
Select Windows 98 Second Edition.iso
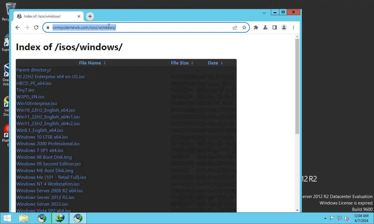tap(49, 164)
